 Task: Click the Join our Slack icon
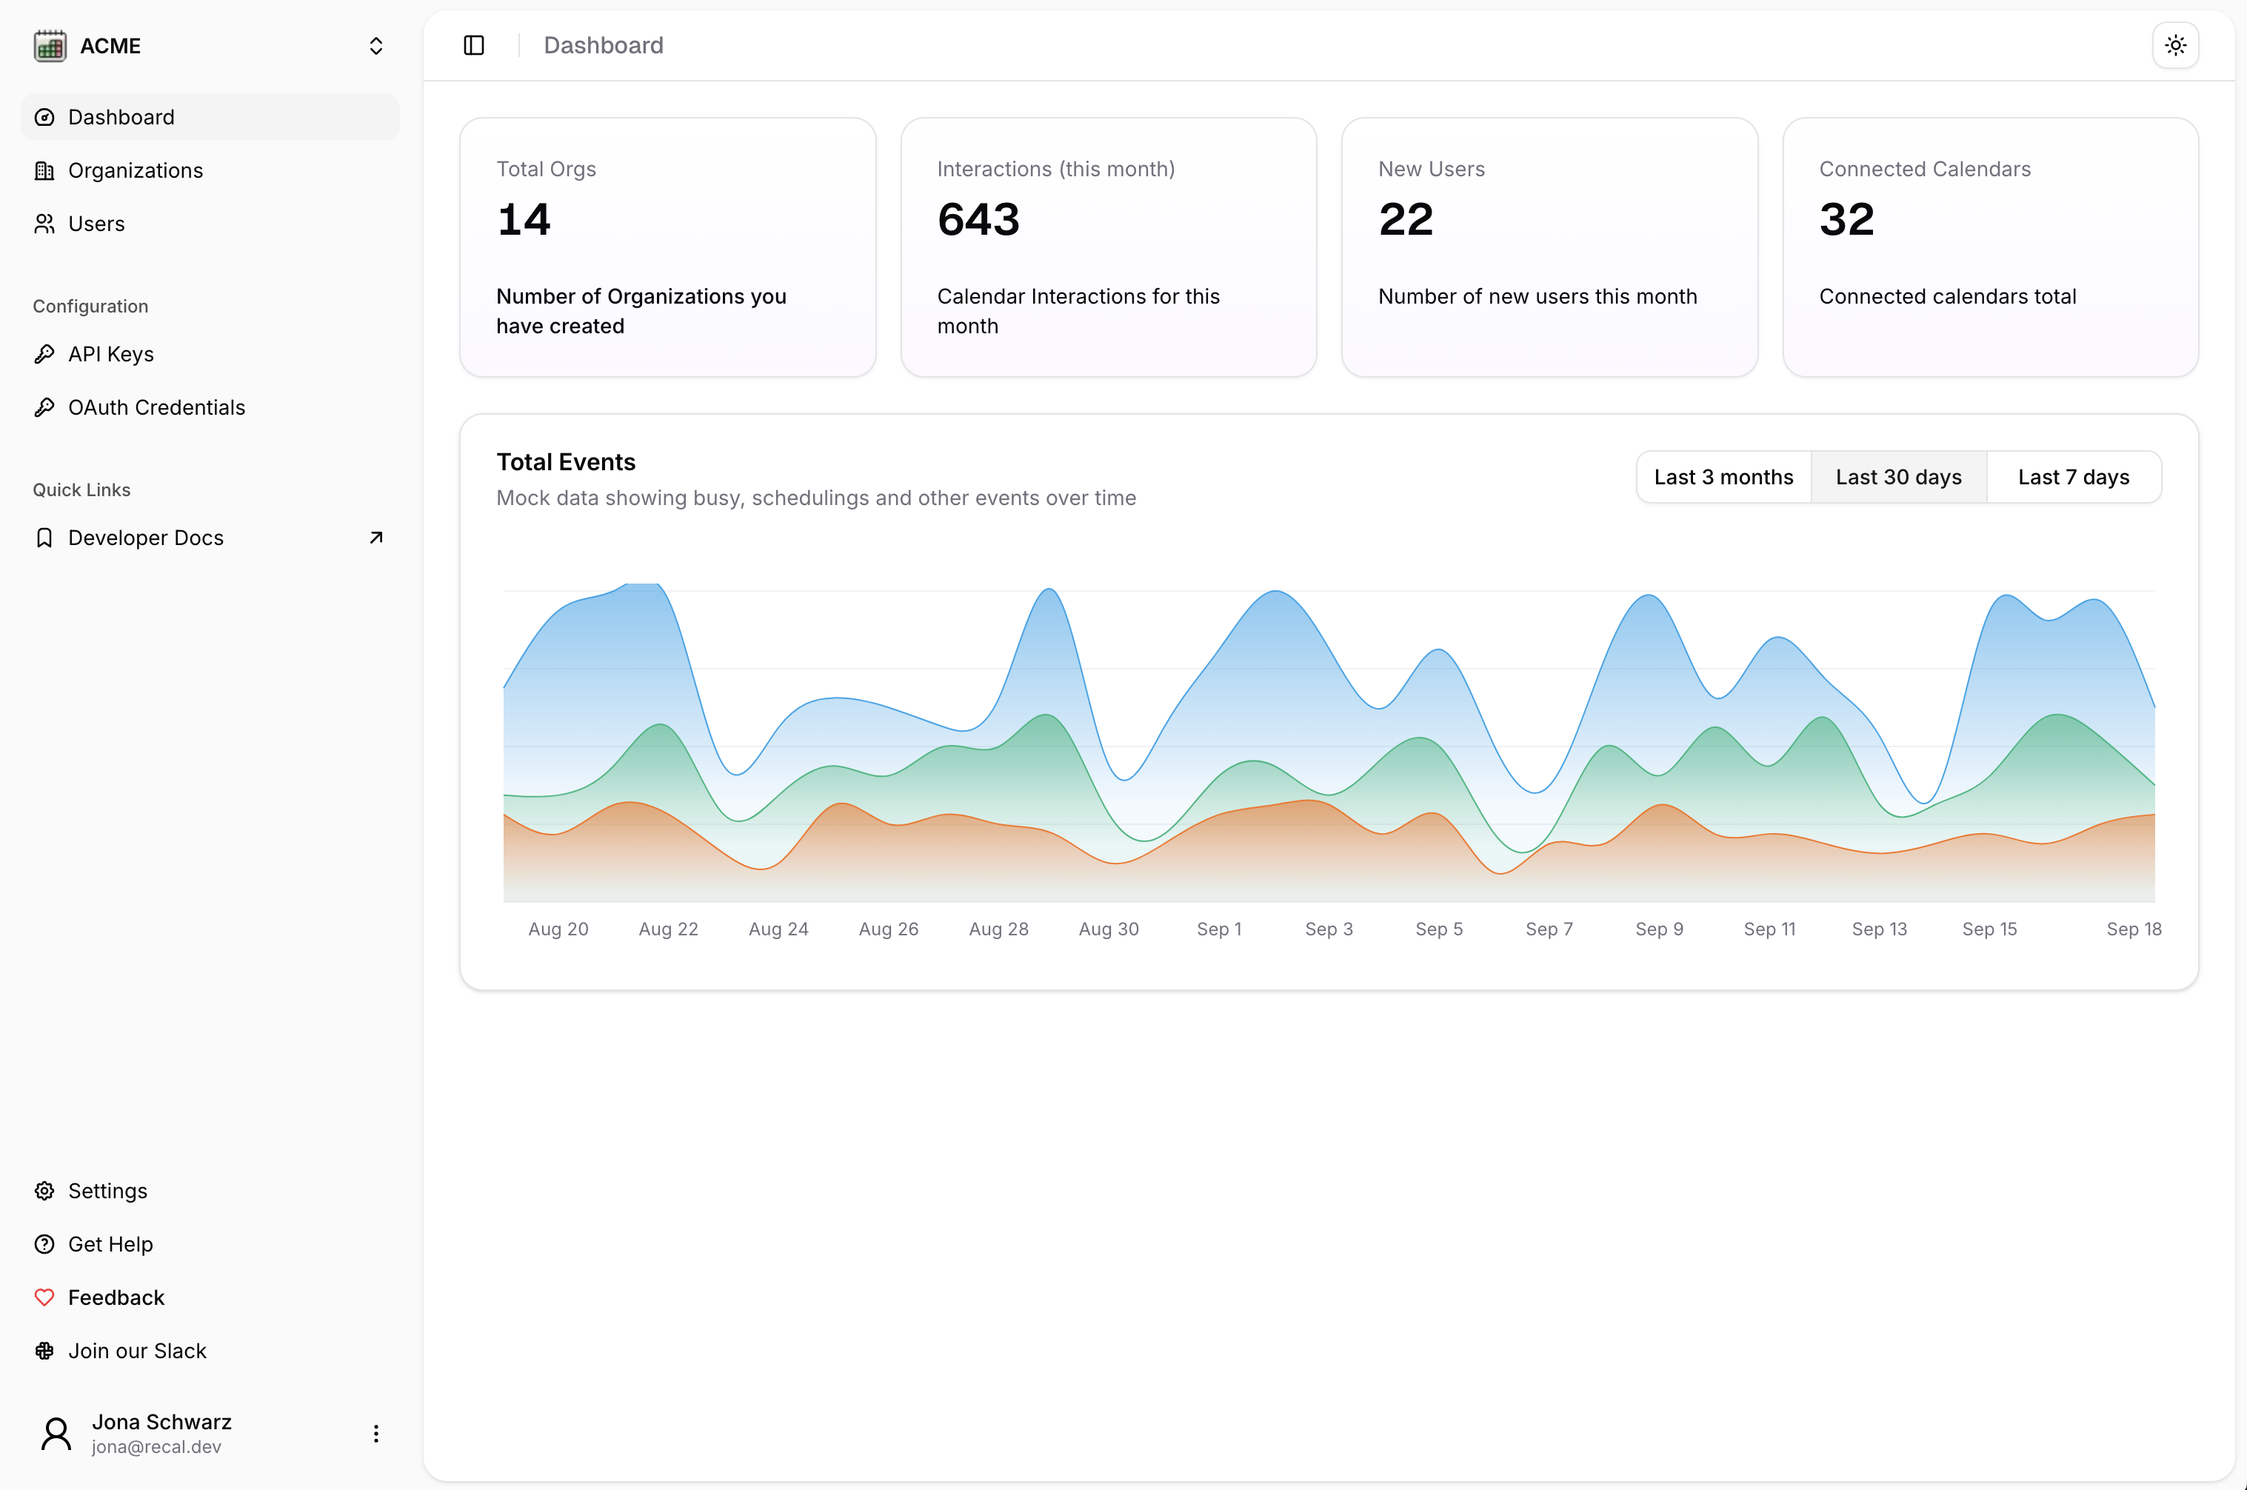[44, 1350]
